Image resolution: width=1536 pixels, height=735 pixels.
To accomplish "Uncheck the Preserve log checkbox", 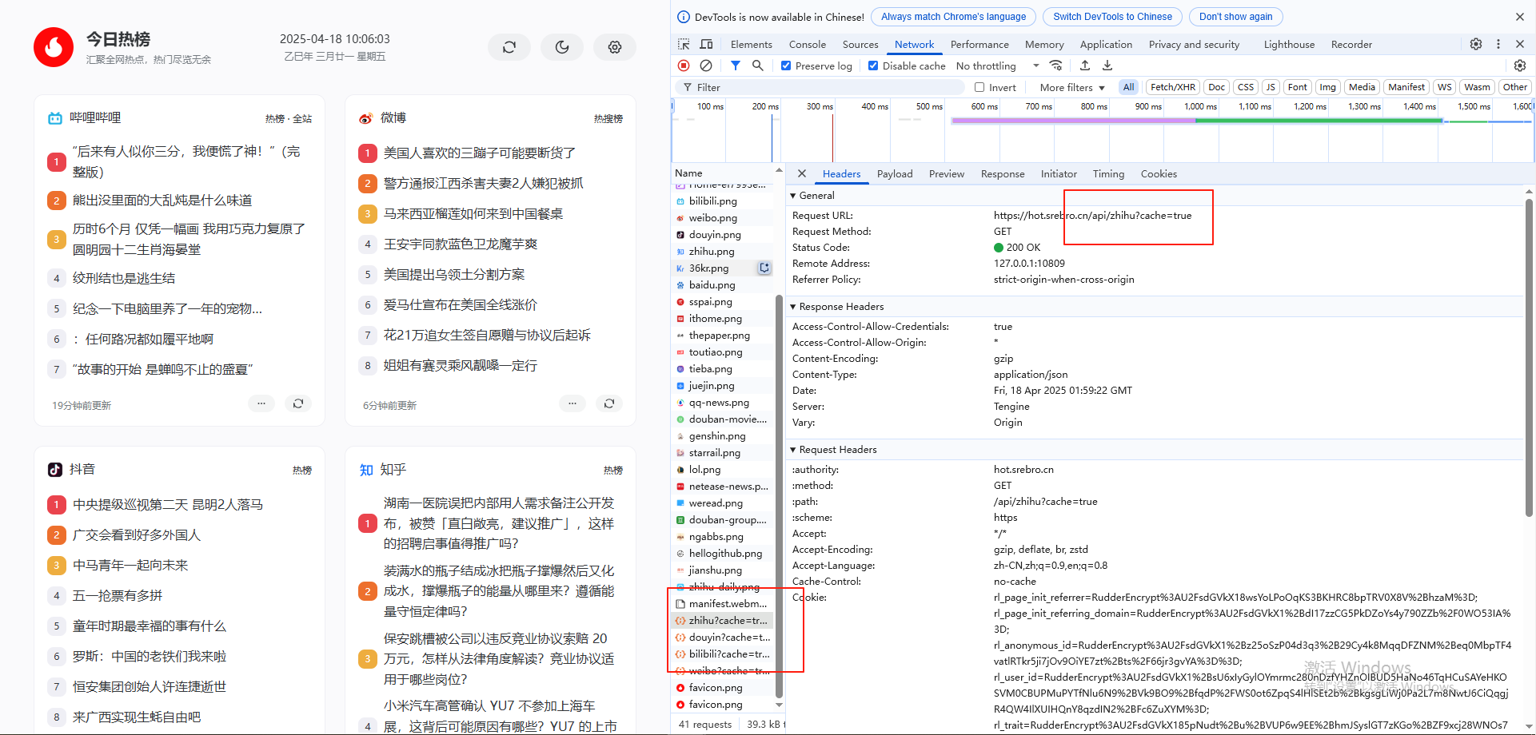I will 786,66.
